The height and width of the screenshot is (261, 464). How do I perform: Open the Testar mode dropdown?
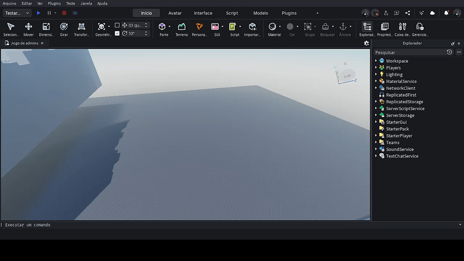[x=17, y=13]
